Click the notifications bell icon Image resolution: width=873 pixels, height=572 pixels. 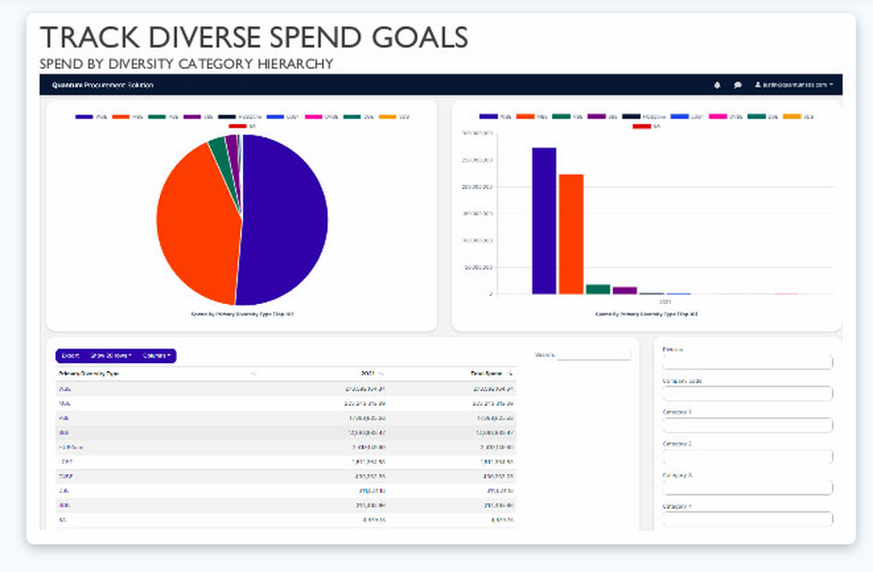717,85
